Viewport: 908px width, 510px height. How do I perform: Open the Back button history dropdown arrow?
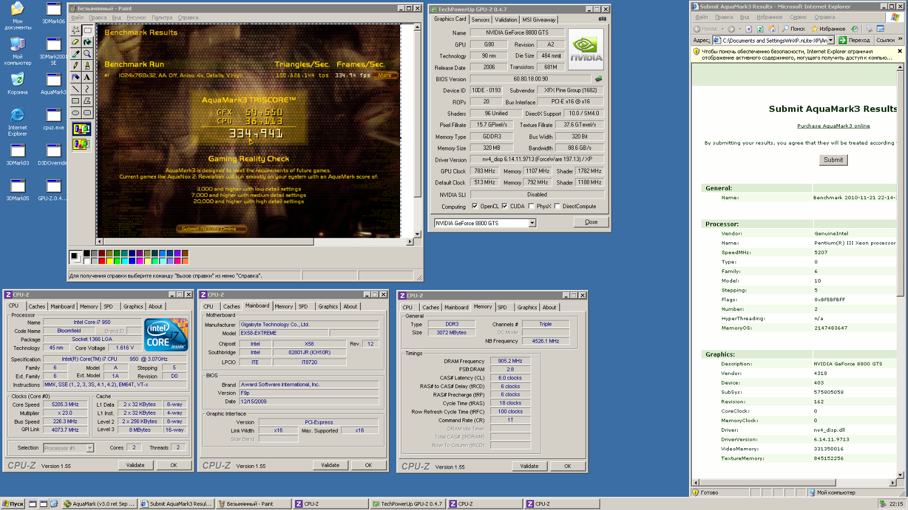click(x=722, y=29)
